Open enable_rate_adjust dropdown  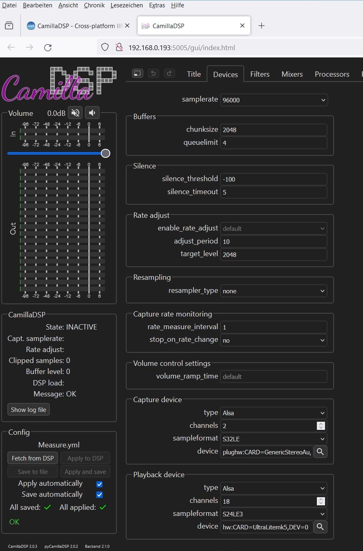(x=274, y=228)
